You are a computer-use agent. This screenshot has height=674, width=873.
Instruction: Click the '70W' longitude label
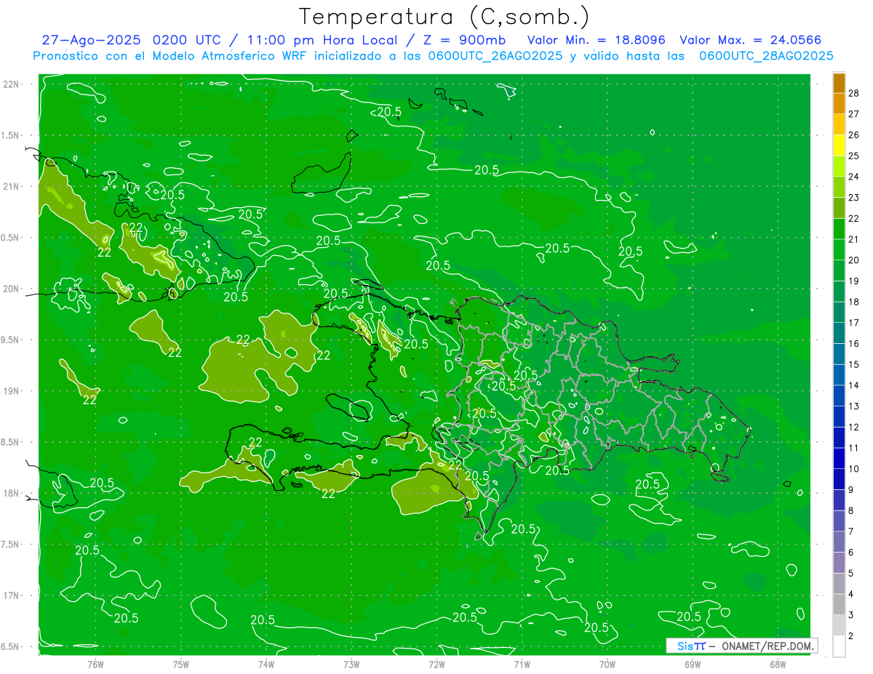click(x=607, y=665)
